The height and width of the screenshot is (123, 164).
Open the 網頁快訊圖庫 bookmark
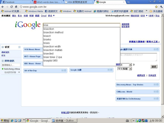[x=119, y=11]
